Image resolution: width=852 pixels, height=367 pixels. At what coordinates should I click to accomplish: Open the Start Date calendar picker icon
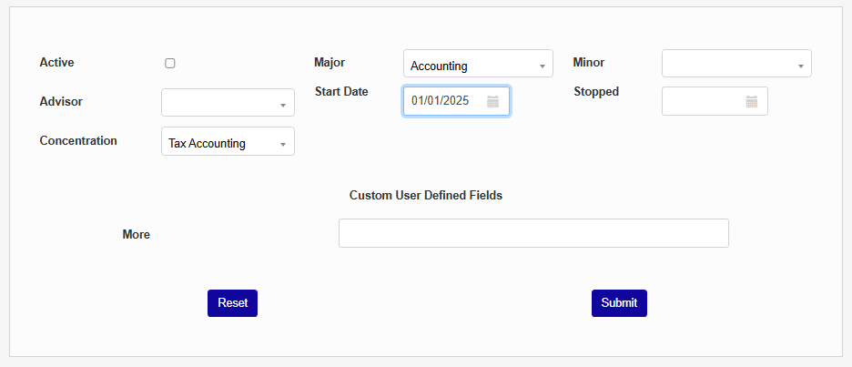492,101
